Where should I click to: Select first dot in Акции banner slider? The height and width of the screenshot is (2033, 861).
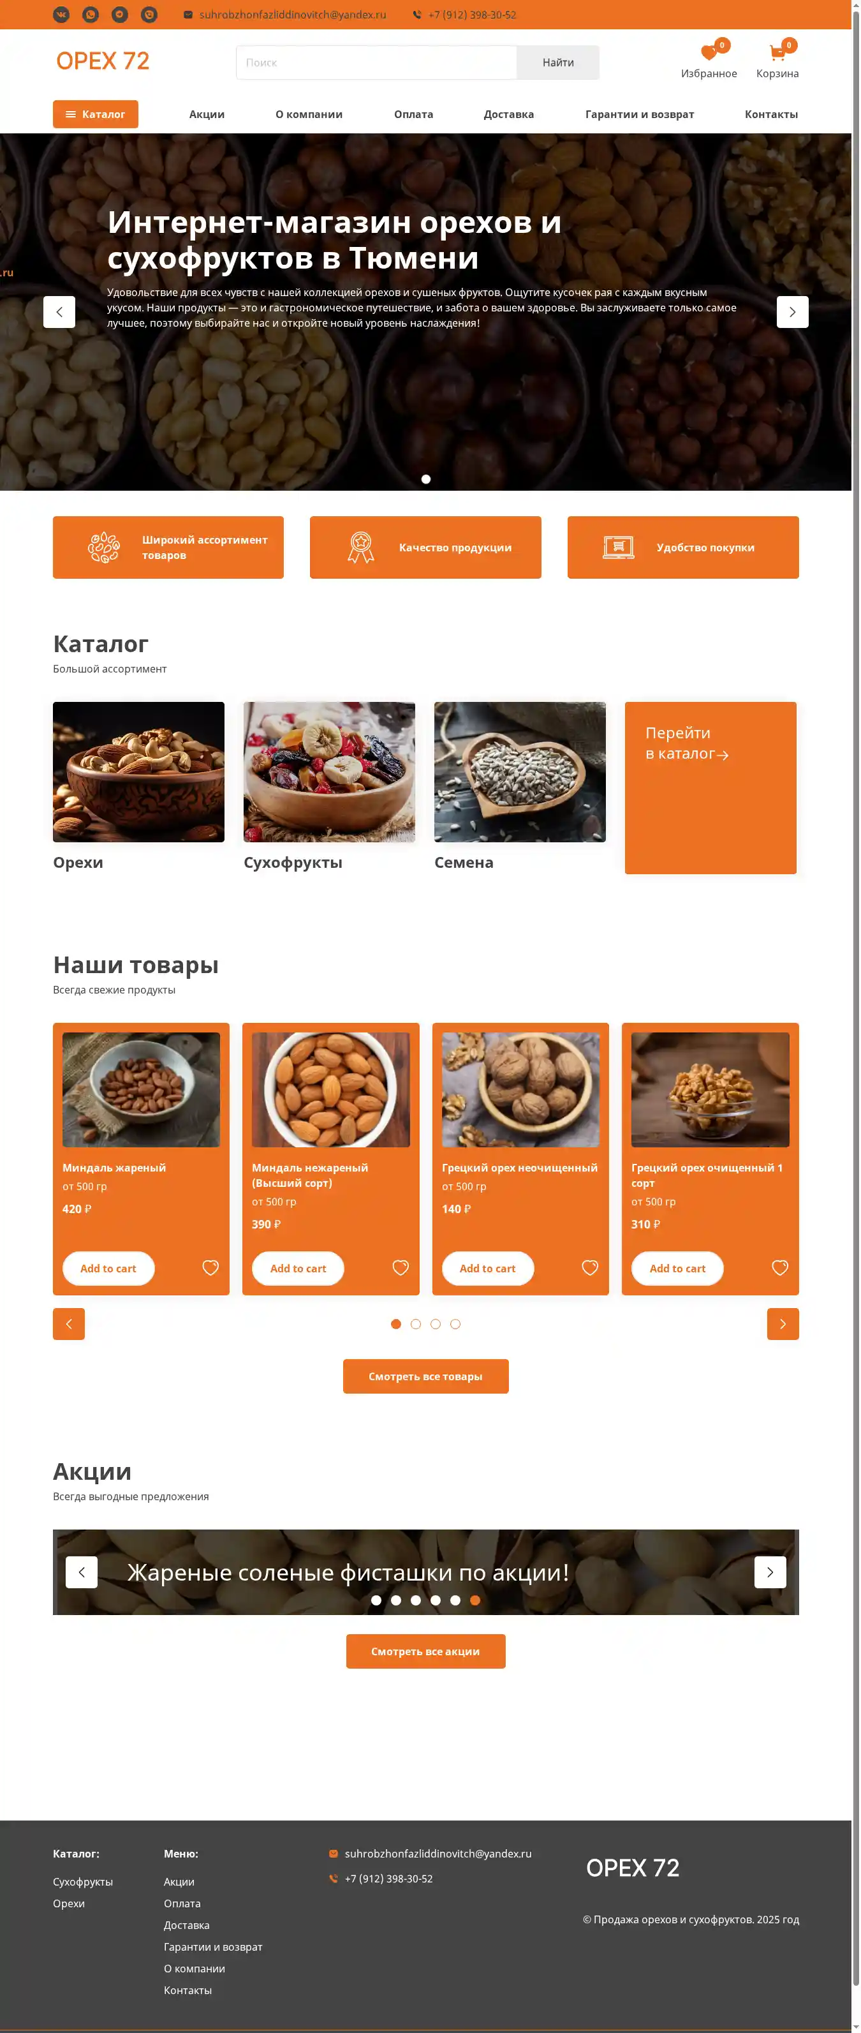pos(376,1600)
